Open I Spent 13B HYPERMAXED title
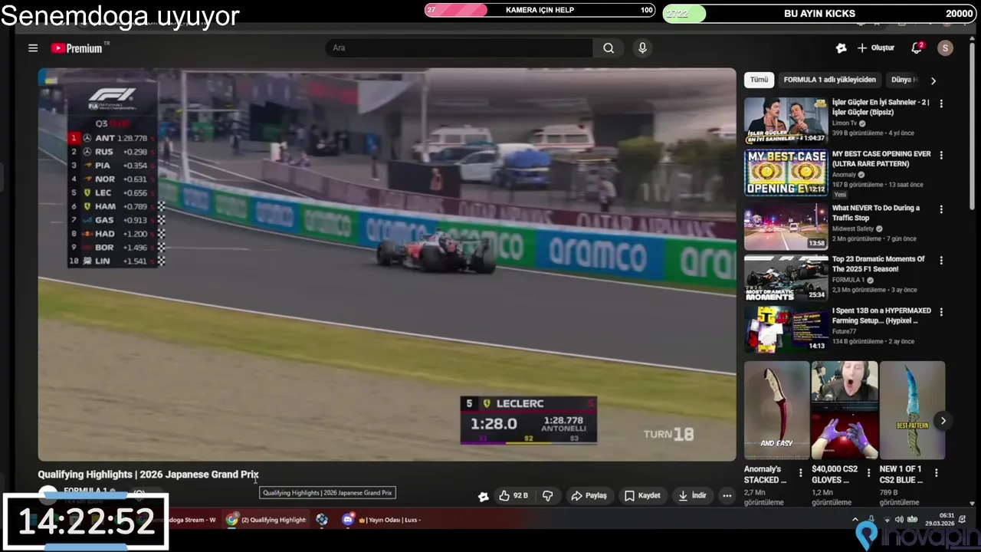This screenshot has width=981, height=552. coord(881,316)
